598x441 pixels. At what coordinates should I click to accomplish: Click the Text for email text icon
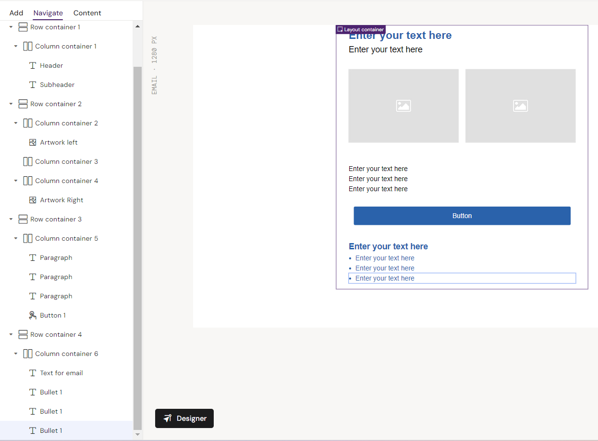coord(33,373)
